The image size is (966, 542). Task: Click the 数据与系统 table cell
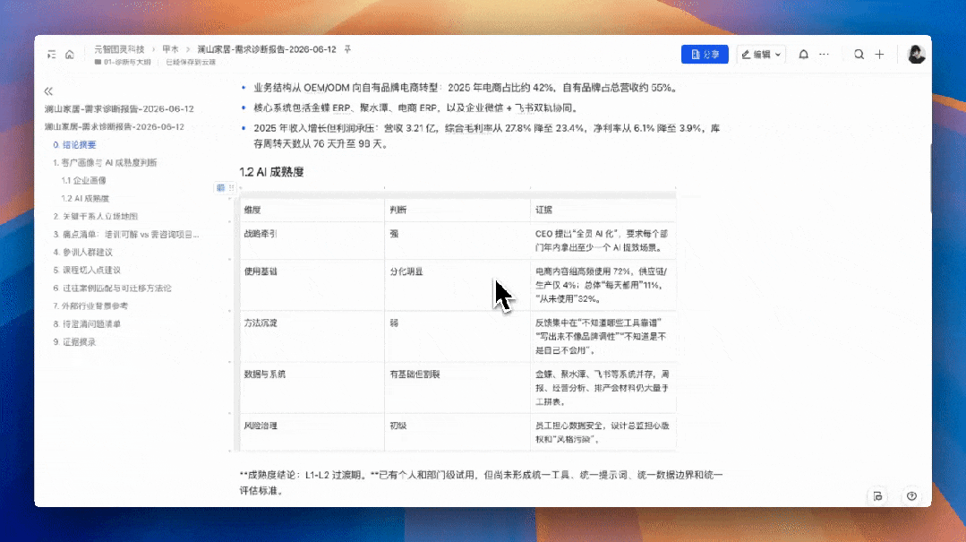pyautogui.click(x=312, y=387)
